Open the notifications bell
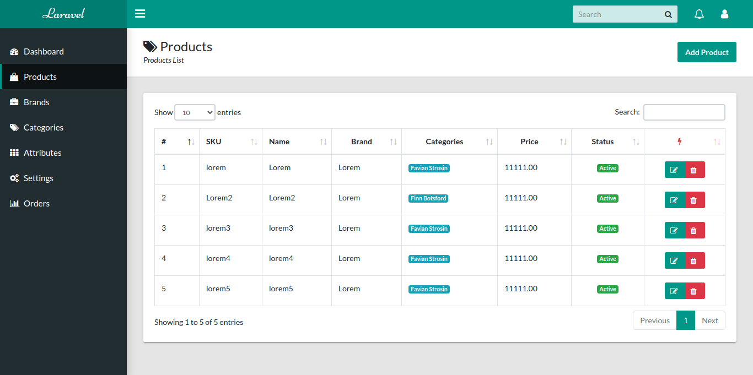Viewport: 753px width, 375px height. point(699,14)
